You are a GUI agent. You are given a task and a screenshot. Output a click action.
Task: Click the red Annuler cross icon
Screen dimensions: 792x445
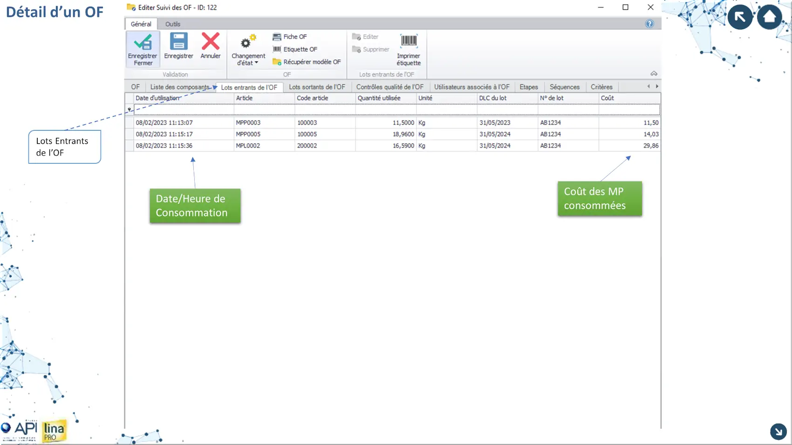pos(211,41)
